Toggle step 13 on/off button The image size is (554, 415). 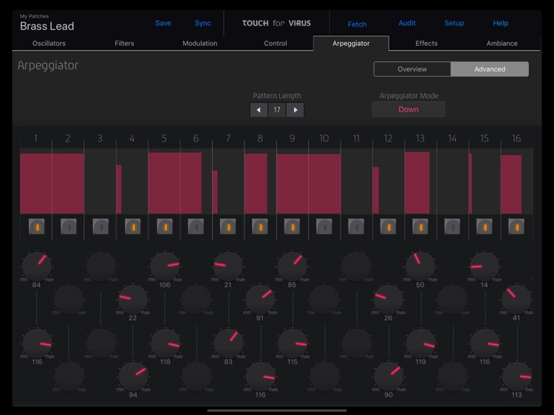pos(420,227)
